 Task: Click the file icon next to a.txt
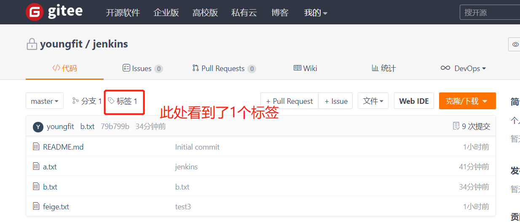point(36,166)
